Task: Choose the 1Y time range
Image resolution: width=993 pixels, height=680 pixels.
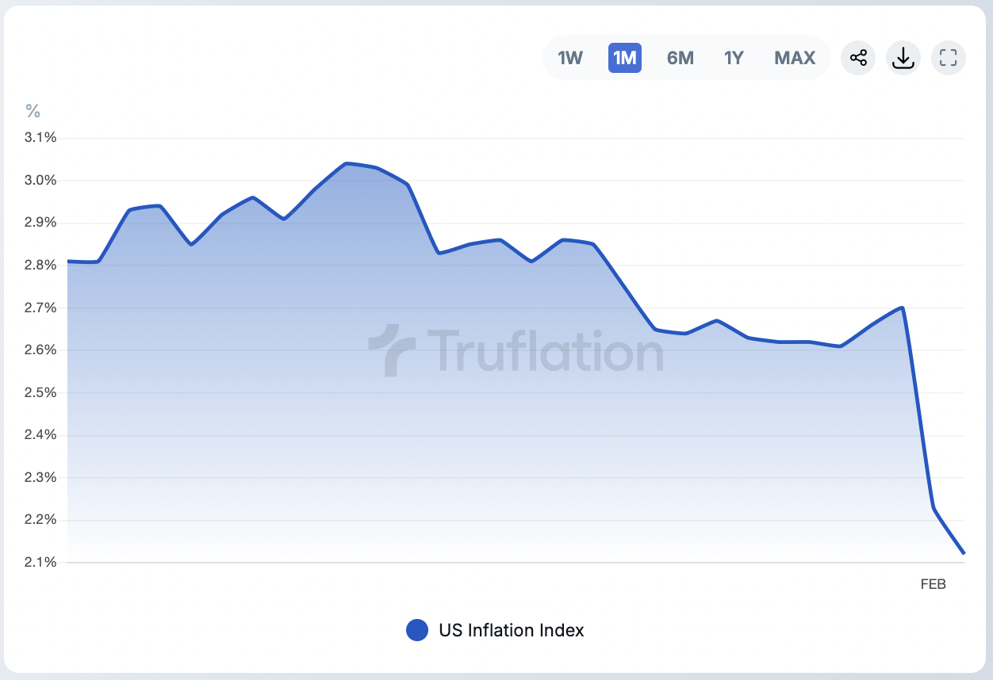Action: tap(734, 58)
